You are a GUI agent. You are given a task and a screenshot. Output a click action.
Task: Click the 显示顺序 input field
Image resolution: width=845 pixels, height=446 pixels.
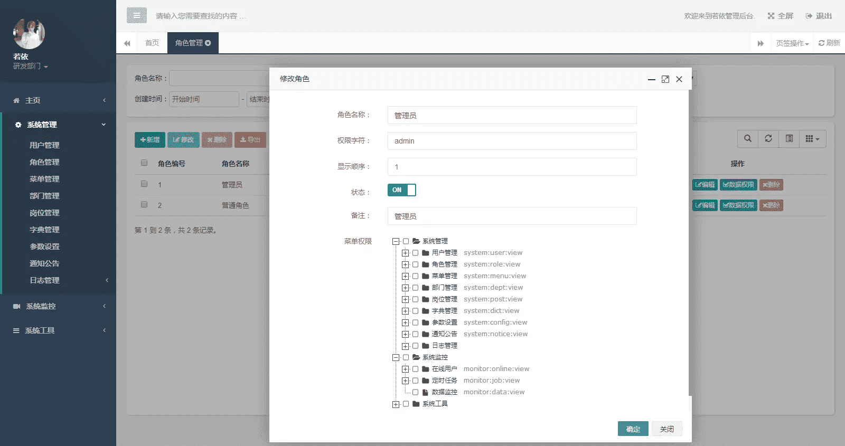[x=512, y=167]
